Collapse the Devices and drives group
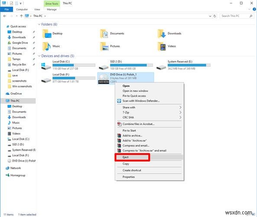The height and width of the screenshot is (217, 257). coord(39,56)
